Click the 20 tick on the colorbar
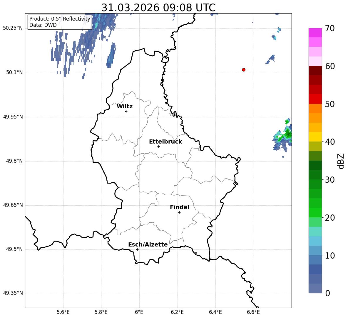The image size is (348, 318). coord(330,217)
